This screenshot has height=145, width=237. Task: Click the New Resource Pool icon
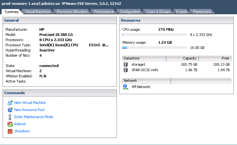point(10,110)
